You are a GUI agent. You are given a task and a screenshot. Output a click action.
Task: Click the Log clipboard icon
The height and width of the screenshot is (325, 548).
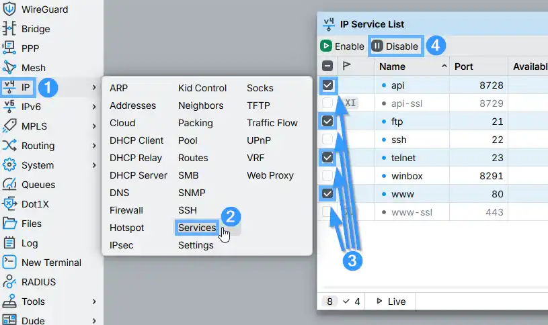click(x=9, y=243)
